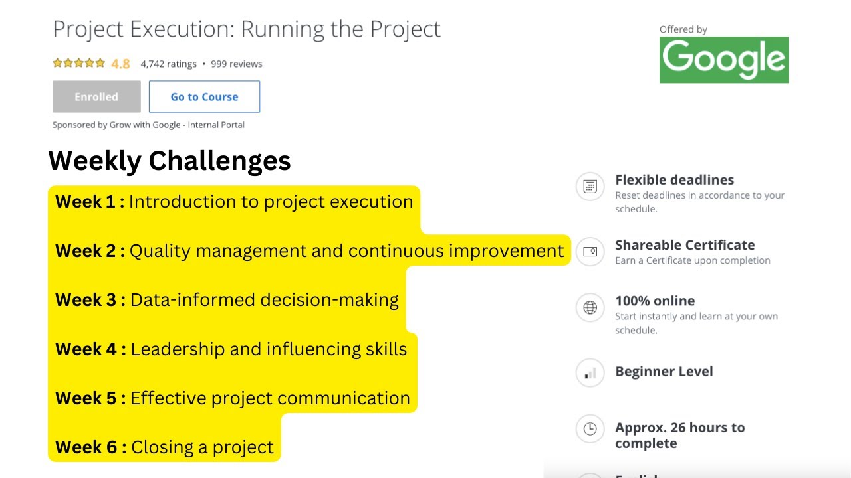Click the 4.8 rating score
The height and width of the screenshot is (478, 851).
pos(120,64)
